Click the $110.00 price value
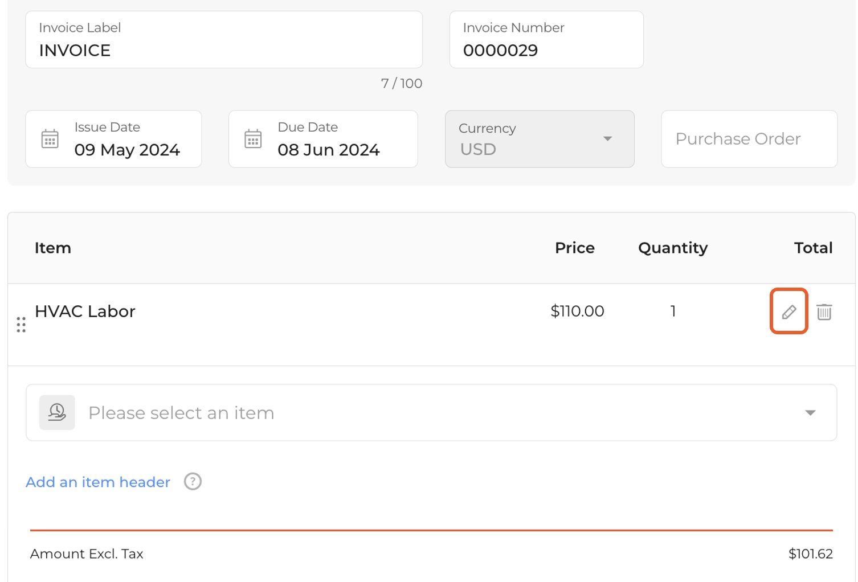Image resolution: width=858 pixels, height=582 pixels. pos(577,312)
